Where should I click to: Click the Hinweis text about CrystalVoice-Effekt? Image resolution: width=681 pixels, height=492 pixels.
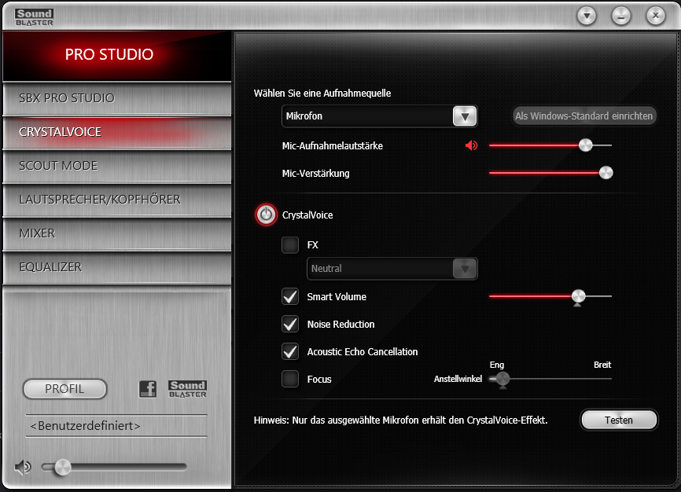[x=400, y=420]
